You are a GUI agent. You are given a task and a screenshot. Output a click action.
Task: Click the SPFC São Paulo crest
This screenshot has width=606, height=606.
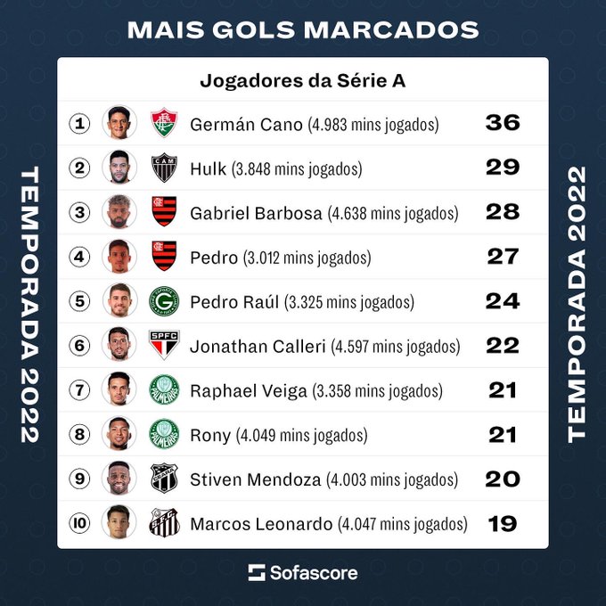(164, 345)
